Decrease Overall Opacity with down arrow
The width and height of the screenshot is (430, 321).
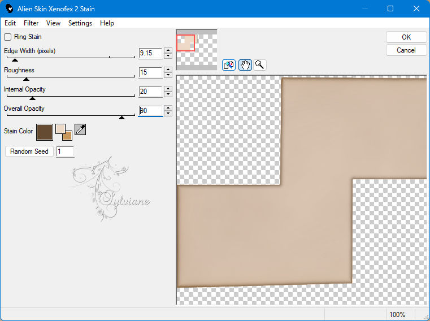click(x=168, y=113)
